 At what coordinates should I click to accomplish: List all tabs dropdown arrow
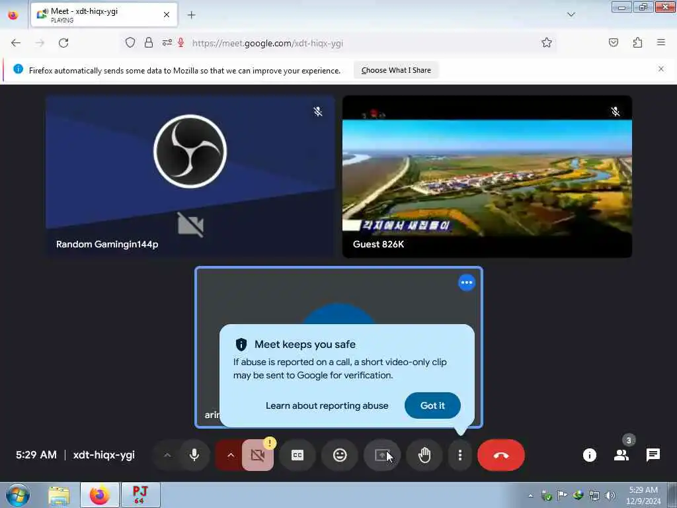point(571,15)
